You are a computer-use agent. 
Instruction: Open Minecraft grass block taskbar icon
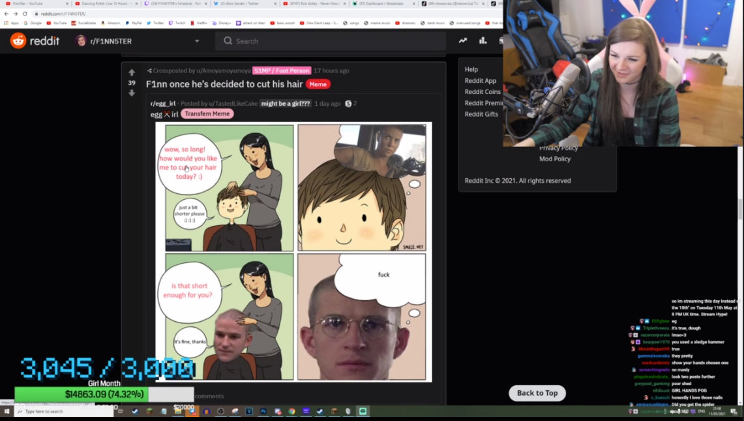point(149,411)
